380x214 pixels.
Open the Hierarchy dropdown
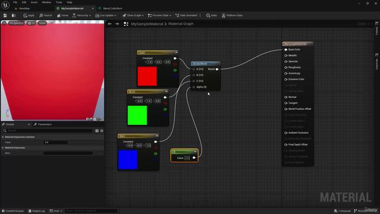(x=82, y=15)
